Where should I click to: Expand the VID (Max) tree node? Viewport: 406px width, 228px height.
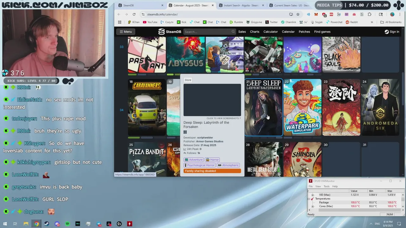pos(312,195)
